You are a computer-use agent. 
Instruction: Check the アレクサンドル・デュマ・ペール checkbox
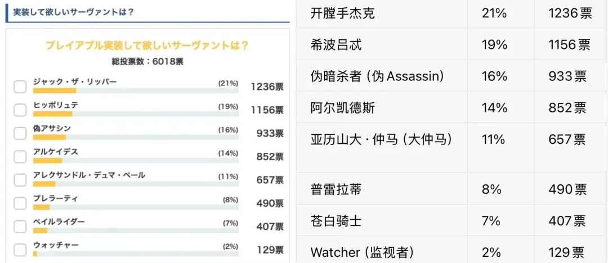tap(20, 180)
